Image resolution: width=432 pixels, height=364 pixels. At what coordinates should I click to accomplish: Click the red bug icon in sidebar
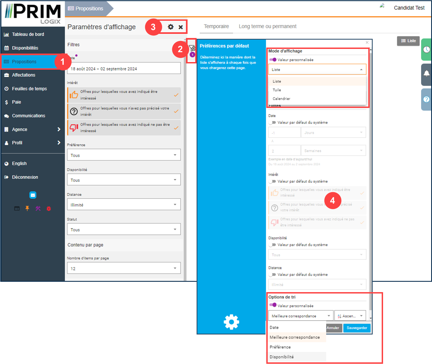[49, 209]
